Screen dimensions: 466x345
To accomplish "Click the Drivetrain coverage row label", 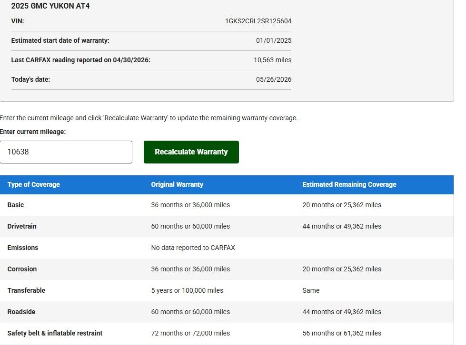I will coord(22,226).
